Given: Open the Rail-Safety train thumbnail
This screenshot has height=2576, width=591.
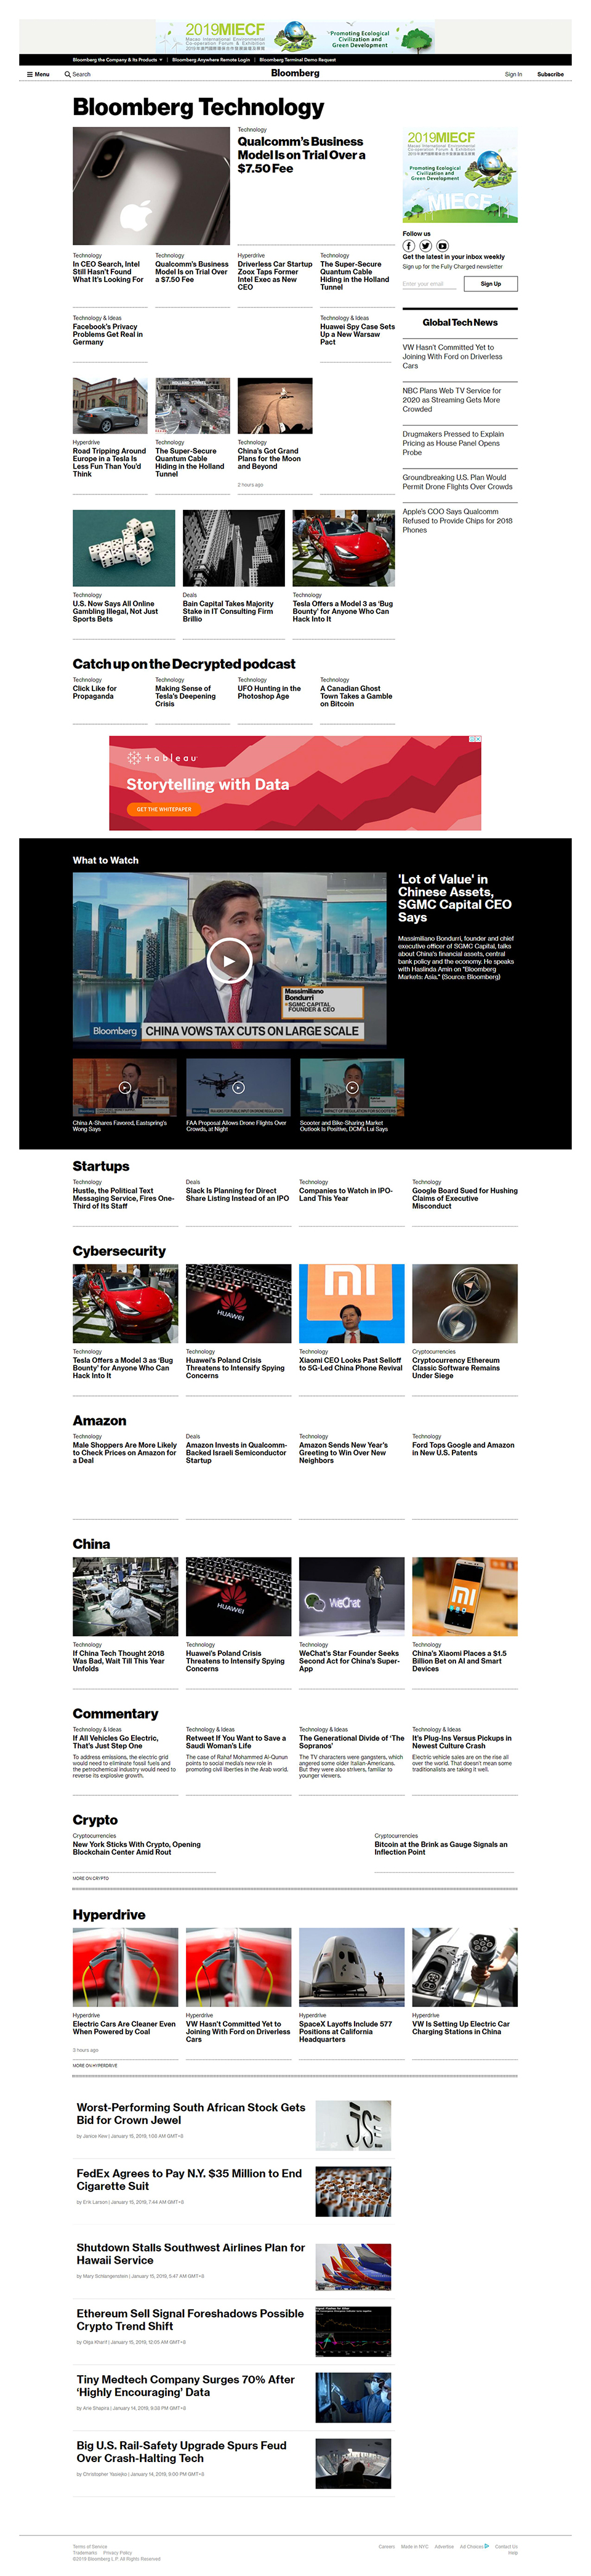Looking at the screenshot, I should pyautogui.click(x=353, y=2463).
